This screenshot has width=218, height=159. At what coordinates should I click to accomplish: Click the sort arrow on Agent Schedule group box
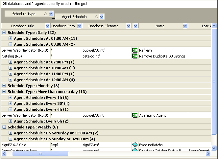pyautogui.click(x=96, y=17)
